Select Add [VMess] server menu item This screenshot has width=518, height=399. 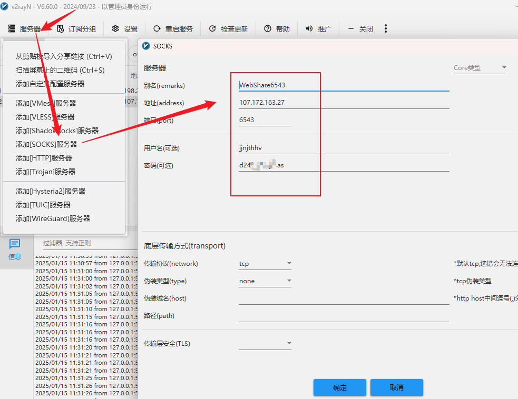click(x=46, y=103)
